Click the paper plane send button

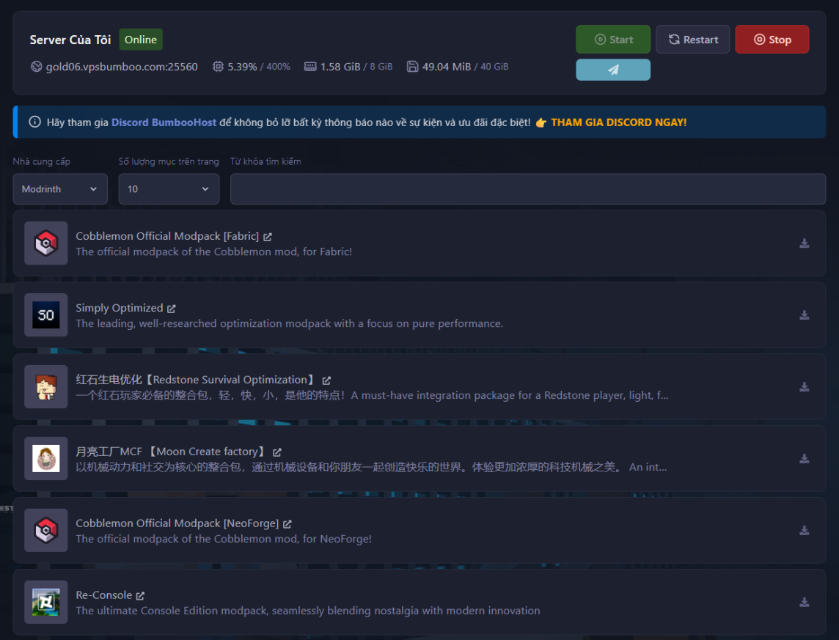point(613,70)
